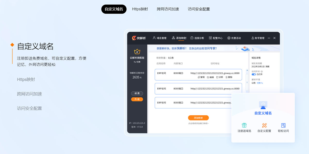The width and height of the screenshot is (309, 154).
Task: Click the orange 添加映射 button
Action: (x=198, y=118)
